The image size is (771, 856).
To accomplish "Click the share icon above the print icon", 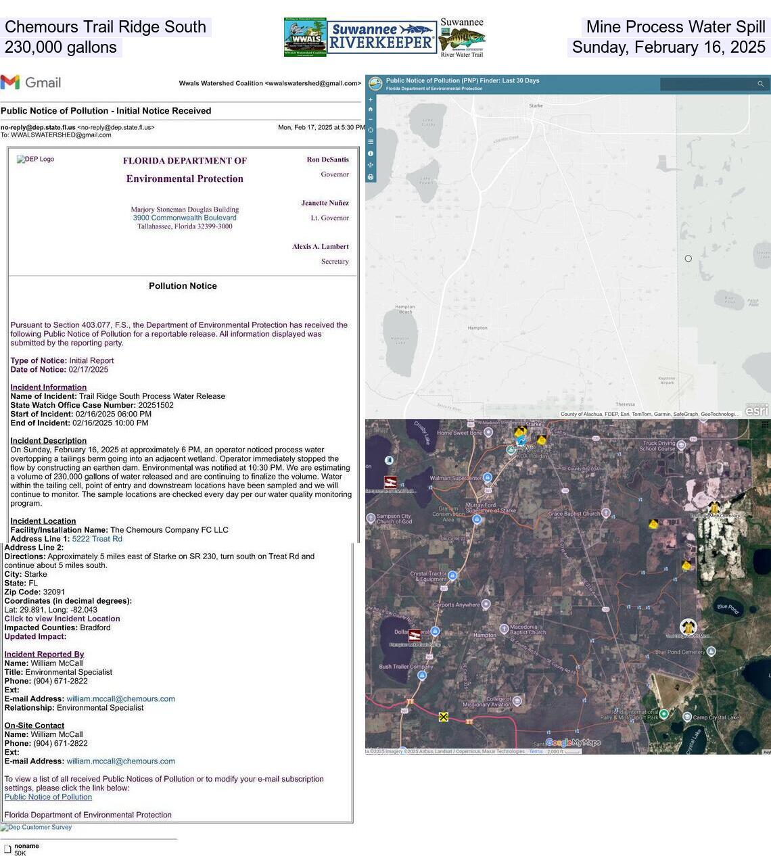I will [370, 165].
